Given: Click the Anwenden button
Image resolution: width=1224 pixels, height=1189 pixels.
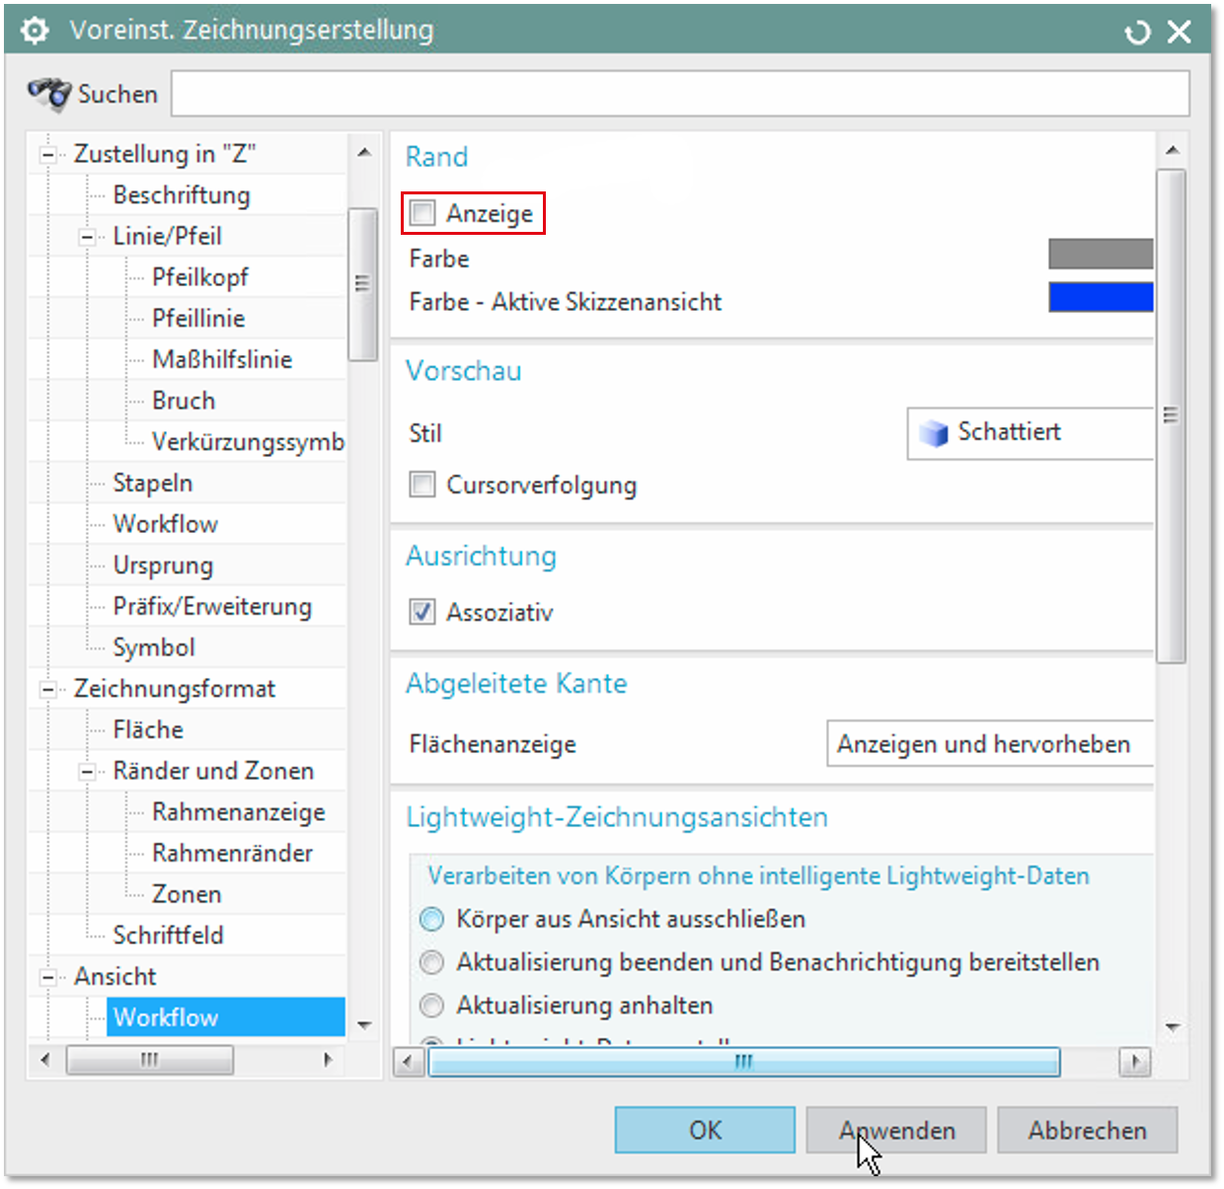Looking at the screenshot, I should click(x=896, y=1130).
